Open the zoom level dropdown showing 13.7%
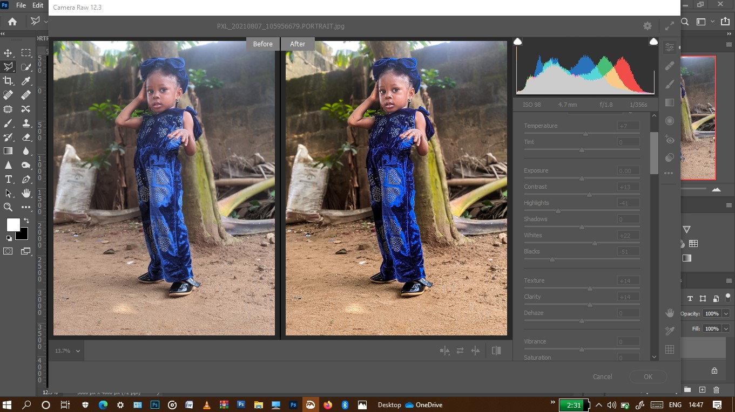 pyautogui.click(x=68, y=351)
